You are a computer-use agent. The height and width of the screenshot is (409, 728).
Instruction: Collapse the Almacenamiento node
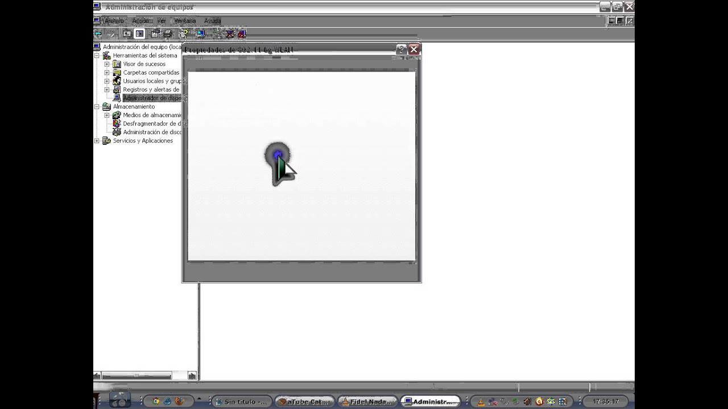97,107
